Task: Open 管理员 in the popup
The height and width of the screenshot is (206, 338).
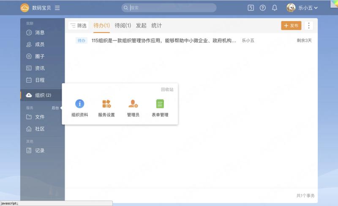Action: pyautogui.click(x=133, y=108)
